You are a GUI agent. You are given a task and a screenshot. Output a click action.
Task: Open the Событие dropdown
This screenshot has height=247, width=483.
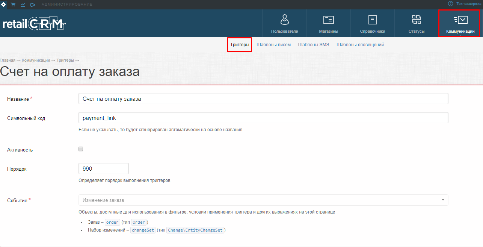263,200
